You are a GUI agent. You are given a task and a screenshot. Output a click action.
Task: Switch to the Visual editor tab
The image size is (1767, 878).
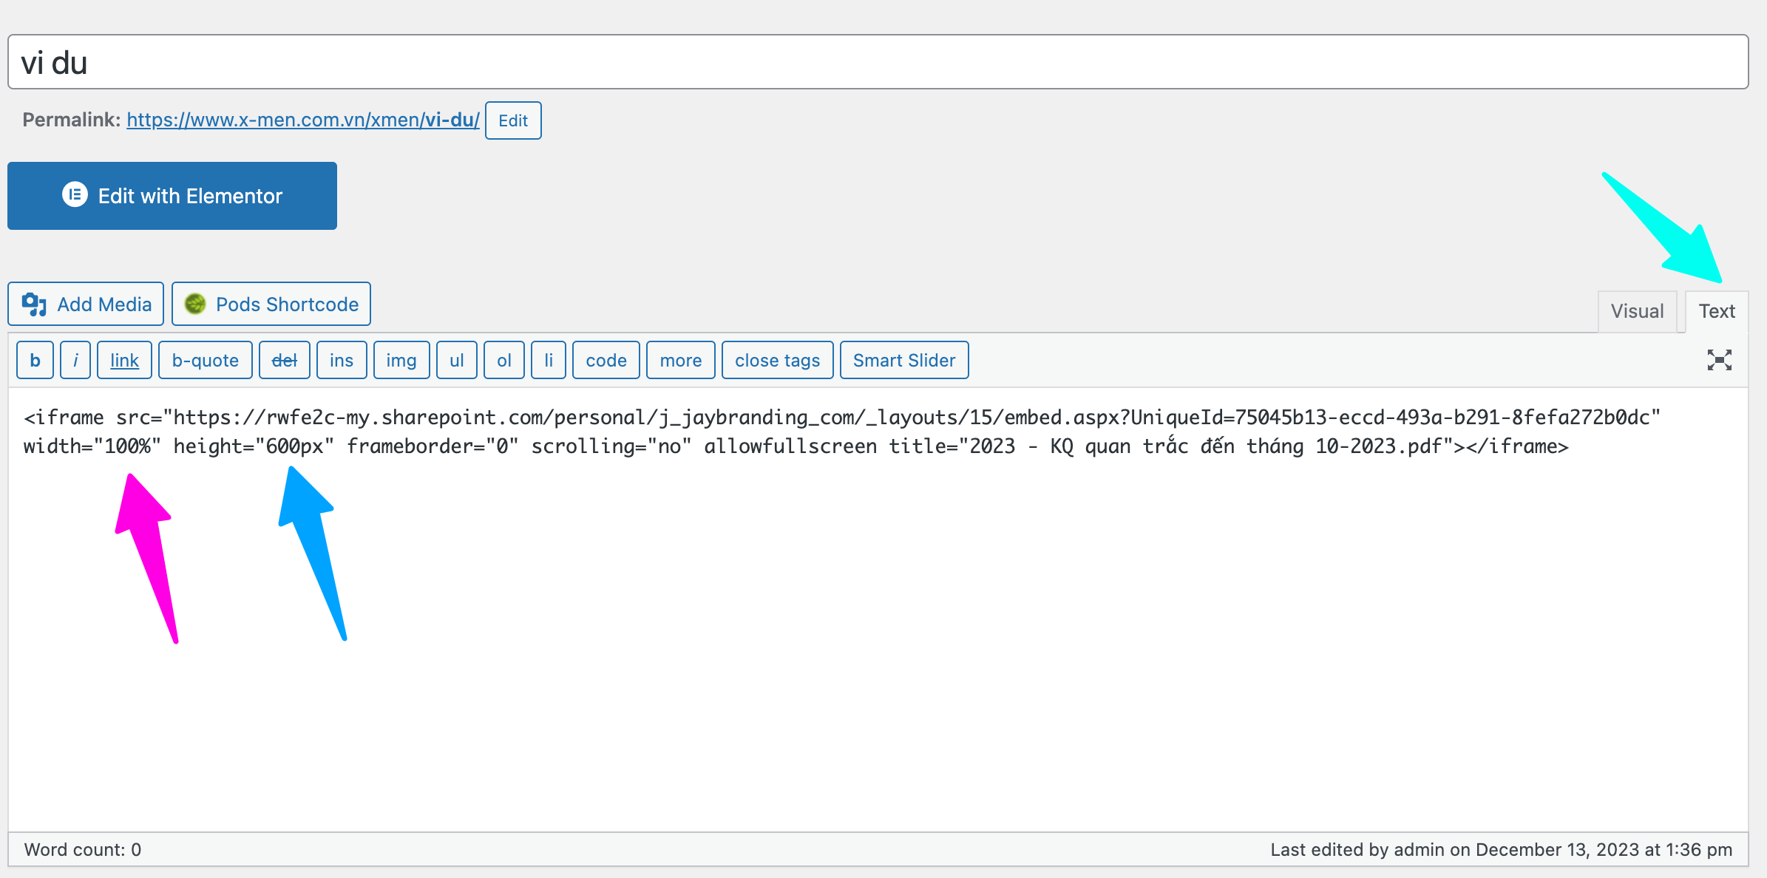(x=1637, y=311)
